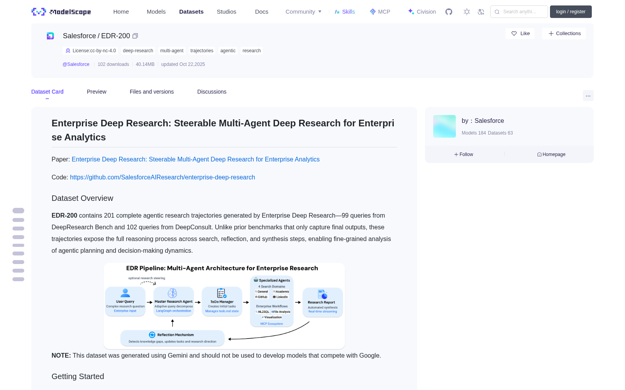625x390 pixels.
Task: Select the deep-research tag
Action: [x=138, y=51]
